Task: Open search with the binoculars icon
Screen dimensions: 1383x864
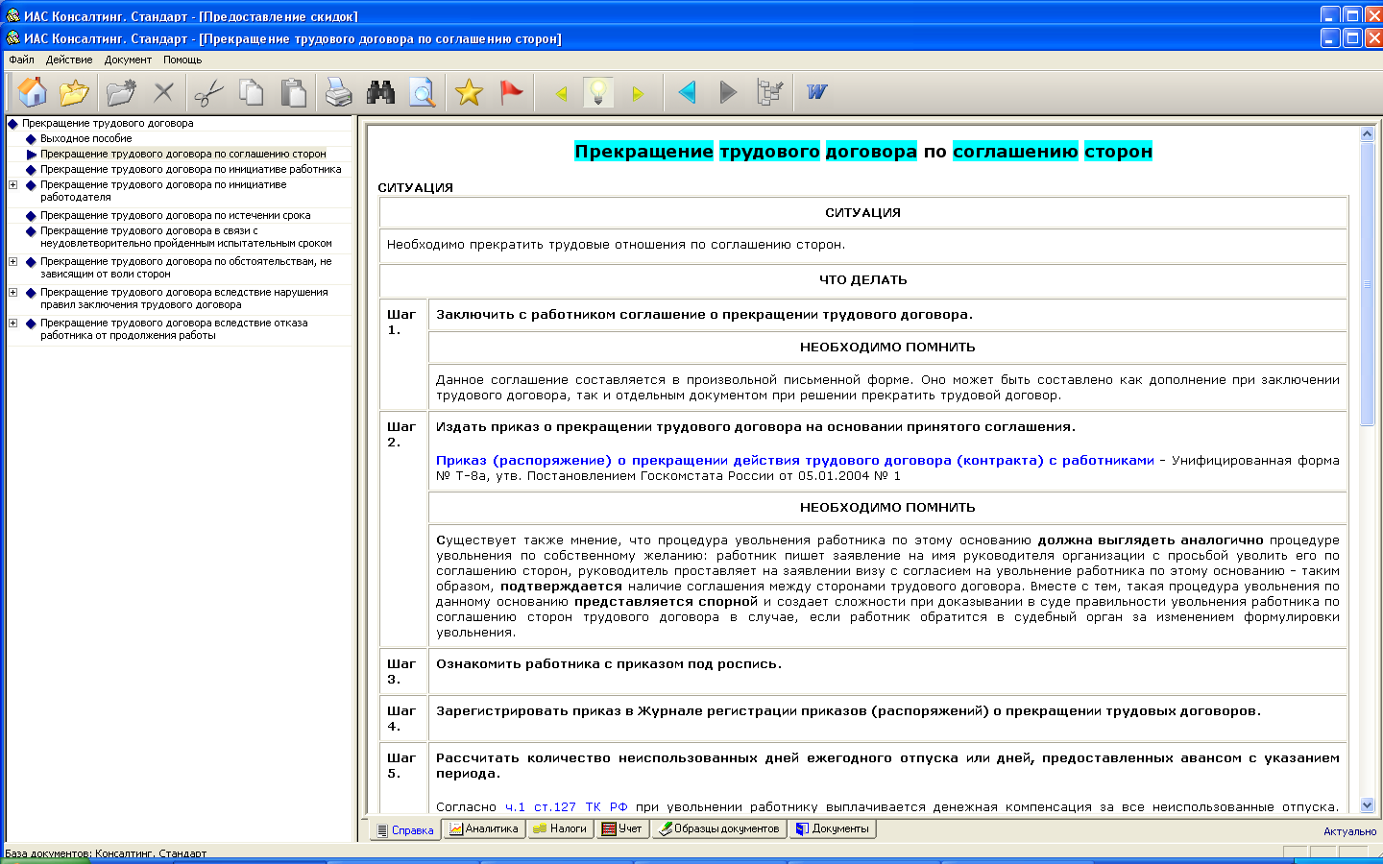Action: tap(380, 92)
